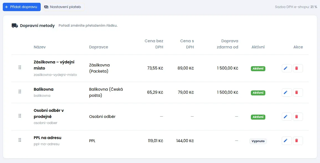Image resolution: width=320 pixels, height=163 pixels.
Task: Click the Sazba DPH e-shopu 21 % text
Action: pyautogui.click(x=296, y=7)
